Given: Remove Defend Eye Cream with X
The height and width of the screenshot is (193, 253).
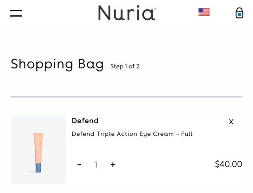Looking at the screenshot, I should (x=231, y=122).
